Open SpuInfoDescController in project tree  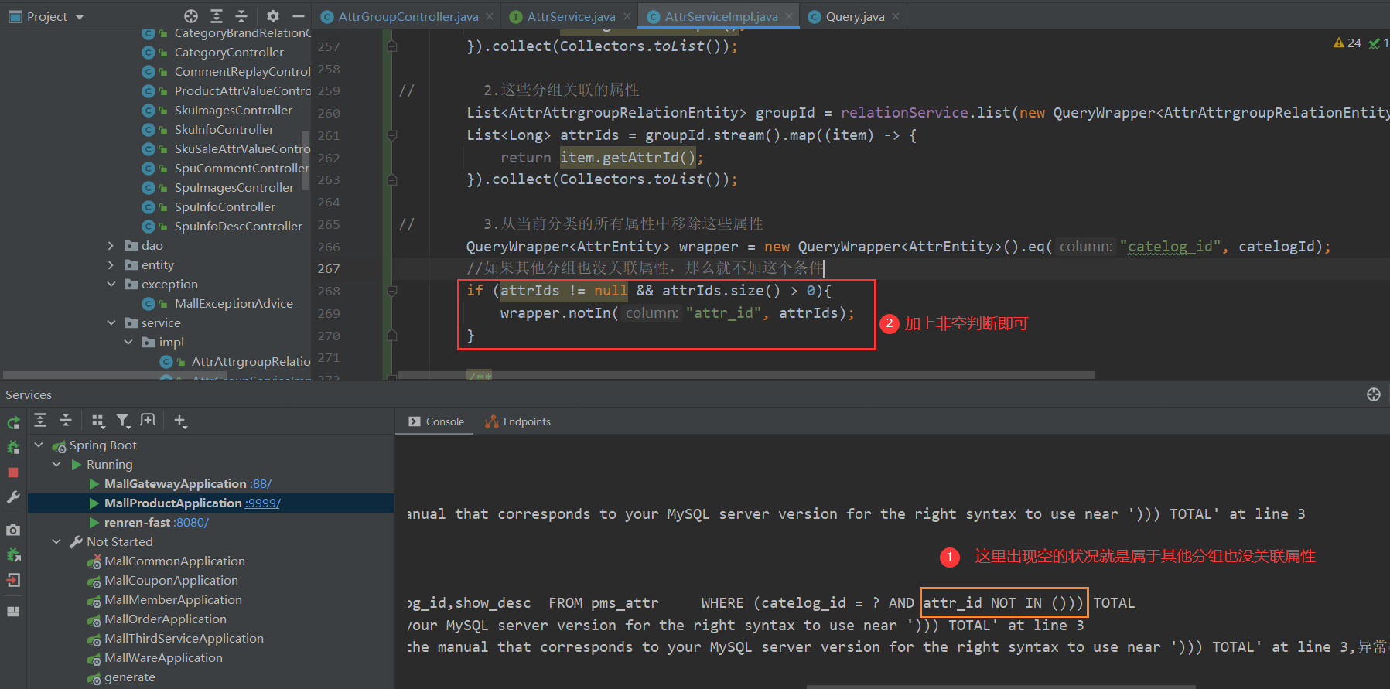[x=238, y=226]
